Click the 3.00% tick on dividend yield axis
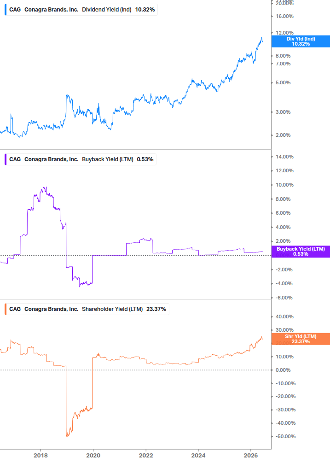Image resolution: width=330 pixels, height=463 pixels. point(283,112)
